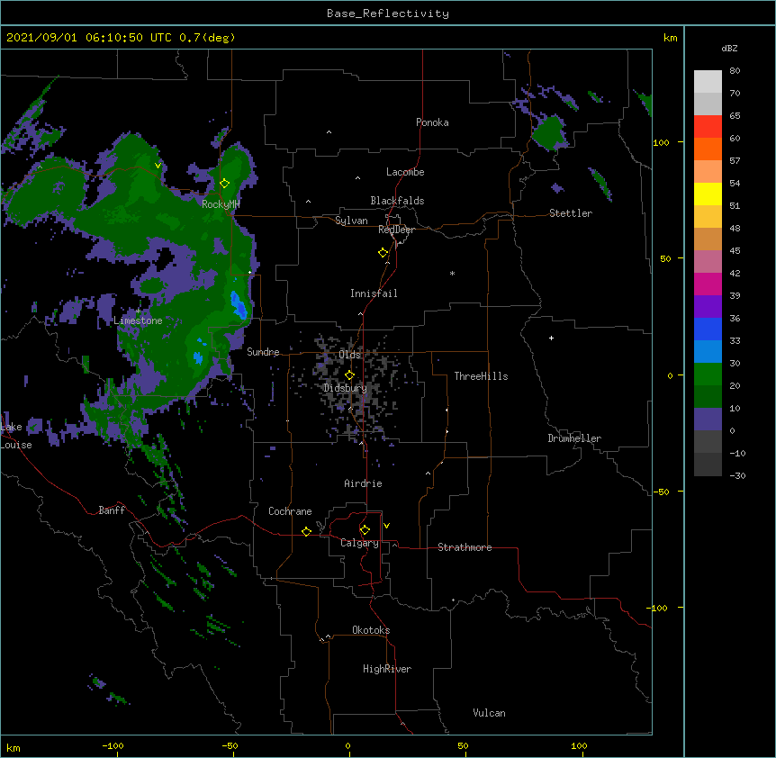Click the Stettler town label
The image size is (776, 758).
[x=571, y=213]
